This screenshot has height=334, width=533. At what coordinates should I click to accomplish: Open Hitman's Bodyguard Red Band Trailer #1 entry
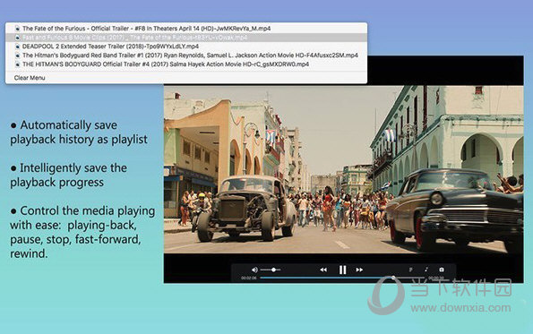tap(186, 55)
